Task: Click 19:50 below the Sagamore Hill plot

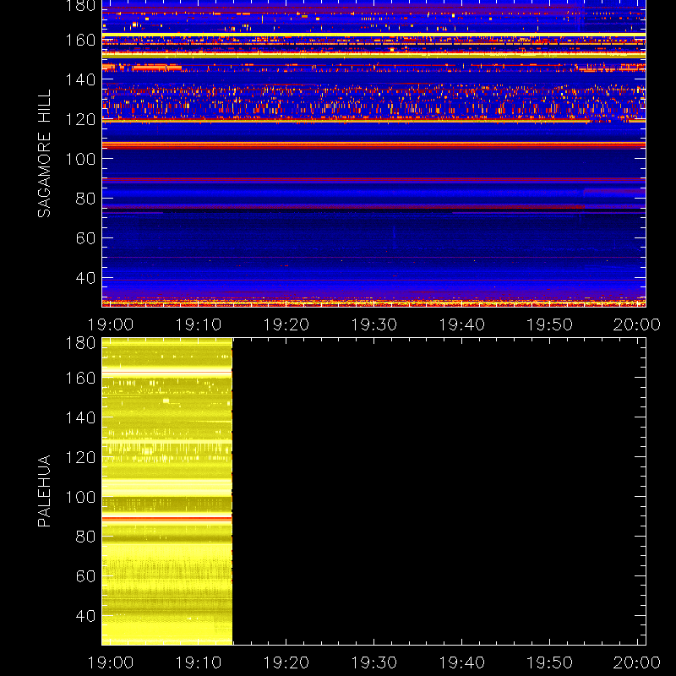Action: tap(550, 324)
